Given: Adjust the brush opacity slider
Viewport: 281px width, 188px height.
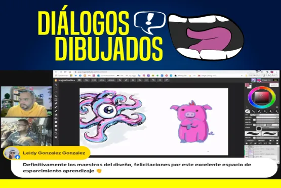Looking at the screenshot, I should tap(267, 122).
